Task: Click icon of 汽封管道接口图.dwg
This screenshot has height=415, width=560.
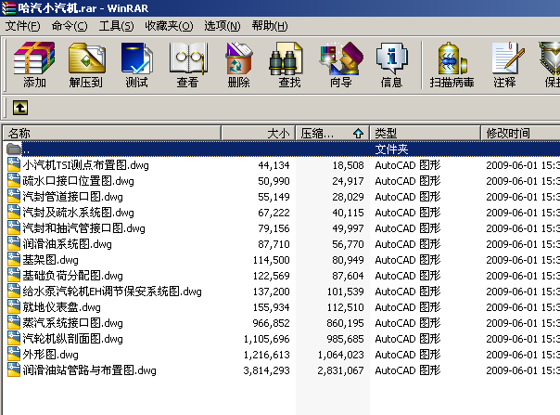Action: [14, 196]
